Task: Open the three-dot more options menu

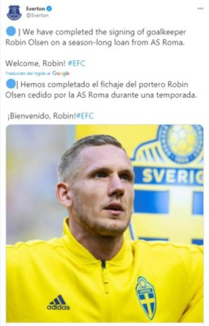Action: 200,9
